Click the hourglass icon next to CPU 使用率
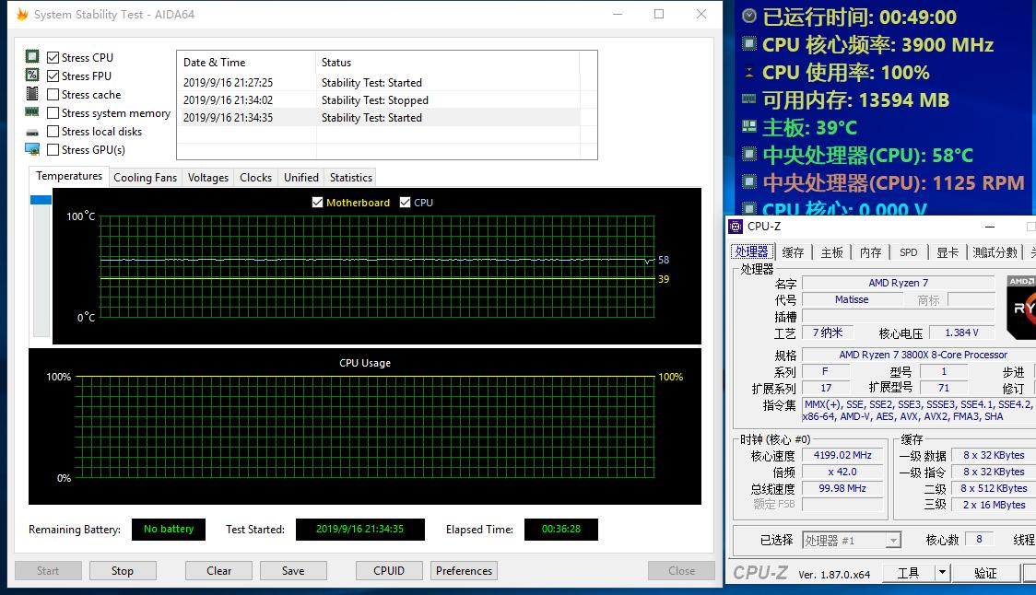Screen dimensions: 1036x595 pos(749,72)
